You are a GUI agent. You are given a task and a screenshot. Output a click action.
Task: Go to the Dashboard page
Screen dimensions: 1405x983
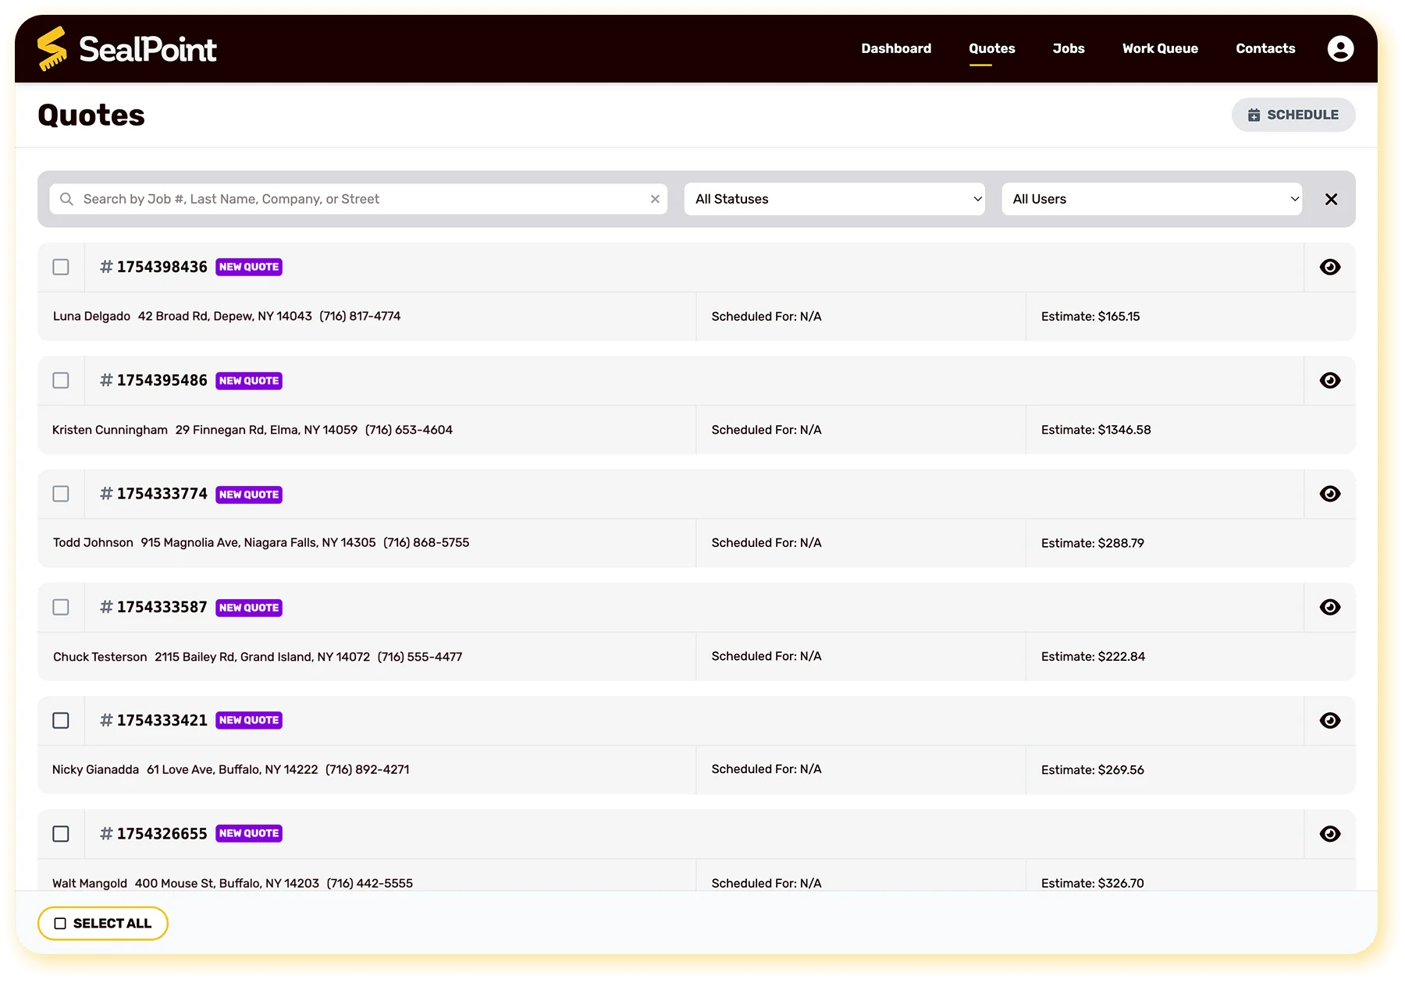895,48
